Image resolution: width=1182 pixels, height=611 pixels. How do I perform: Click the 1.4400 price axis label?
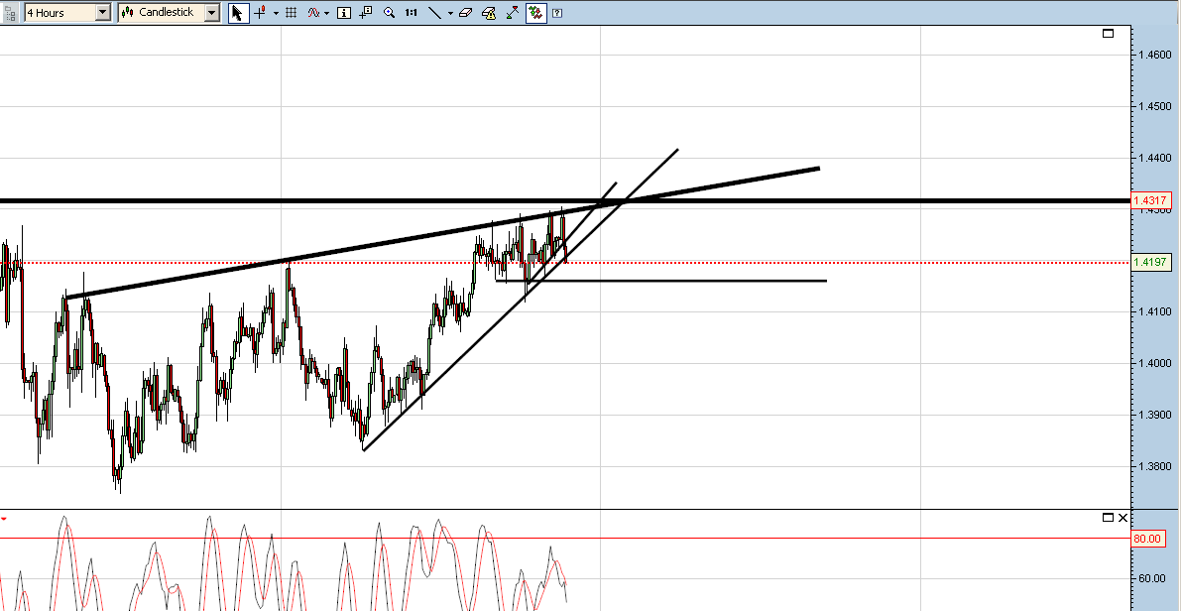1155,158
